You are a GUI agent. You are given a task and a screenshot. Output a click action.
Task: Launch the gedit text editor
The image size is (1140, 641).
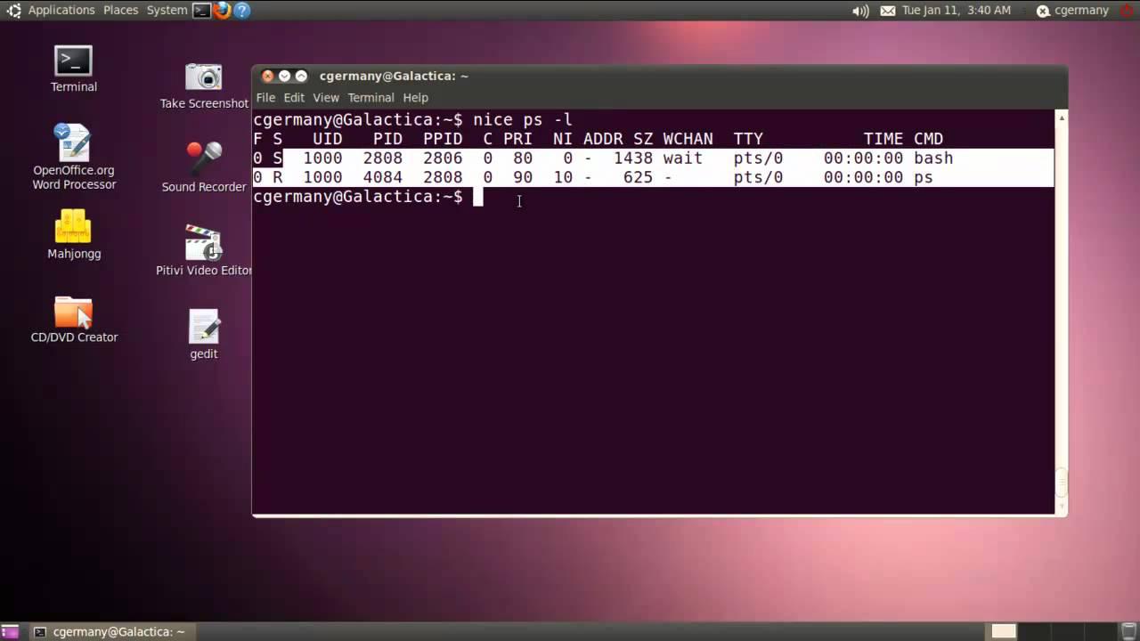pos(203,329)
